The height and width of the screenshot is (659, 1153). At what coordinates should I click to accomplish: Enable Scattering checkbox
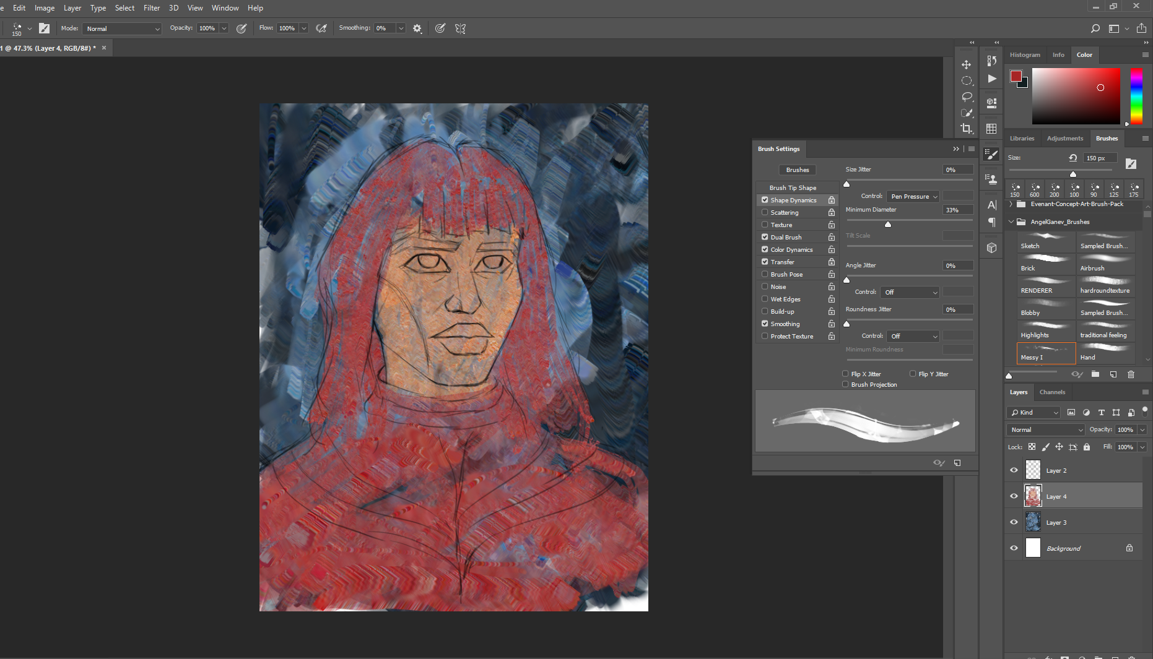(x=765, y=212)
